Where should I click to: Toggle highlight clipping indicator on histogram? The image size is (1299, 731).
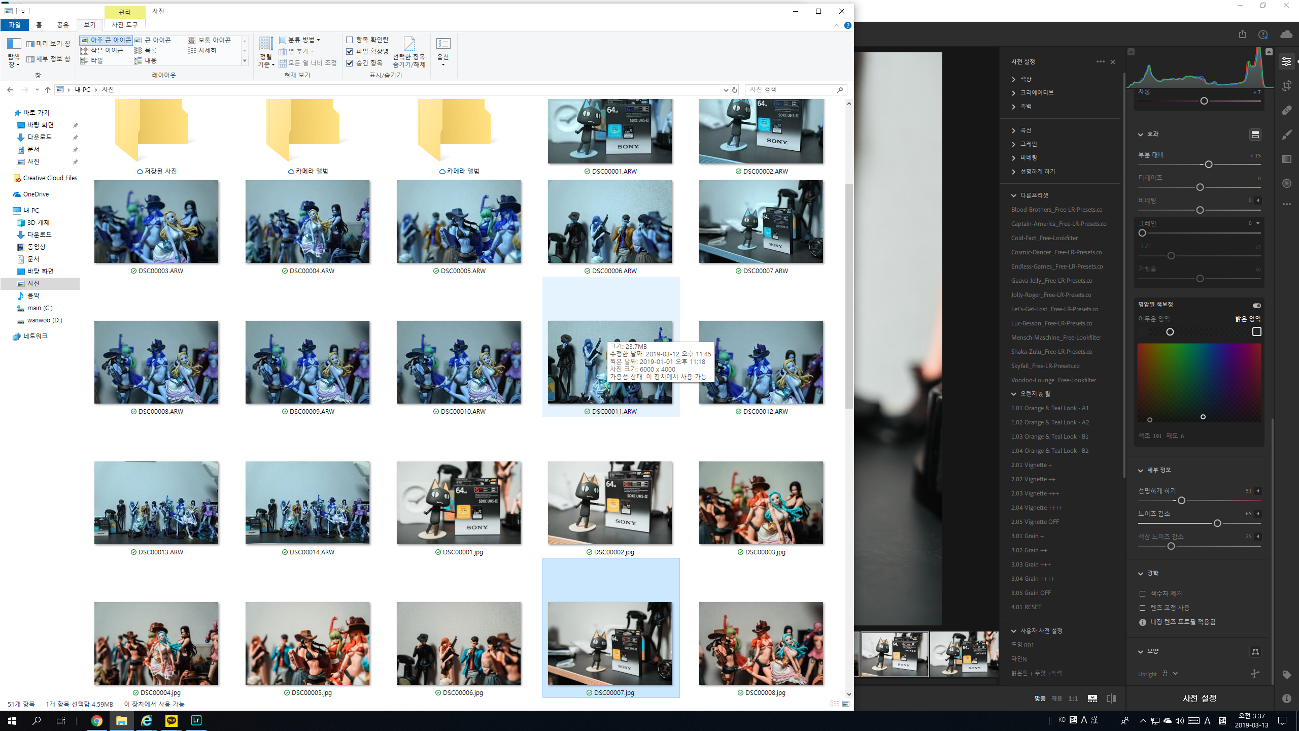[1269, 52]
